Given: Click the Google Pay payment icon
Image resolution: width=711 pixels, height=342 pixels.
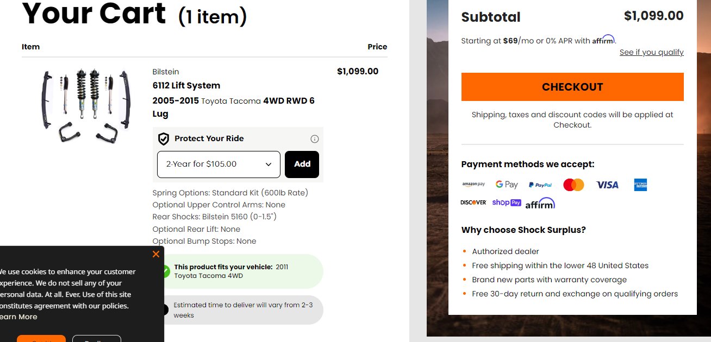Looking at the screenshot, I should [x=507, y=185].
